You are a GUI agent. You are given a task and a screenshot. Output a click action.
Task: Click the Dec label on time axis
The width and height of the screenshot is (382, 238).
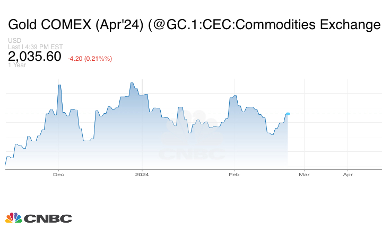pos(58,174)
